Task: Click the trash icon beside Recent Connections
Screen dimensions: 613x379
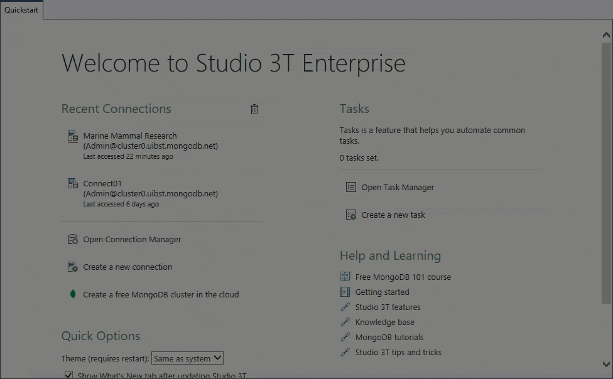Action: click(x=254, y=109)
